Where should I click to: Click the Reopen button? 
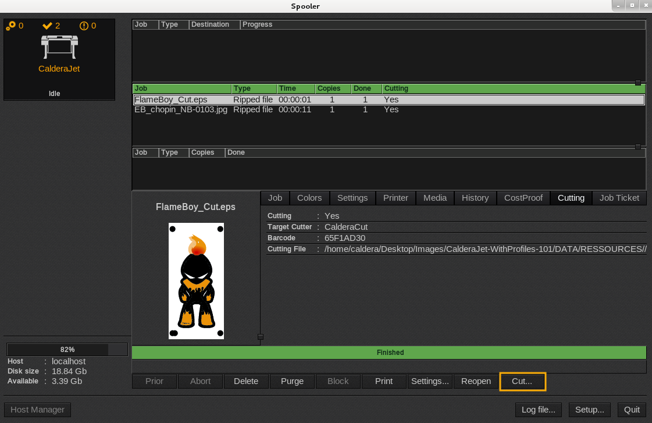click(476, 381)
